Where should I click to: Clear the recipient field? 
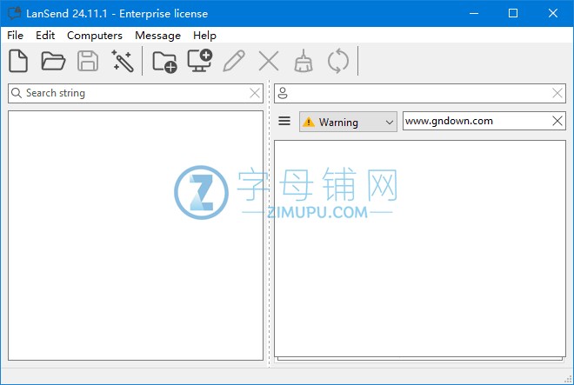[x=557, y=93]
